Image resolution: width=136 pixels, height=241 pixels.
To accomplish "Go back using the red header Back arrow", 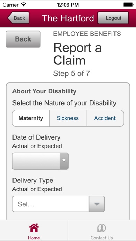I will pos(18,18).
